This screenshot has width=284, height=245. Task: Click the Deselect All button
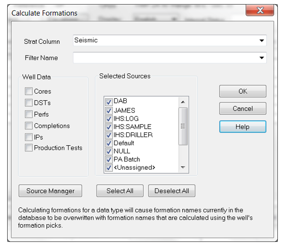[x=172, y=191]
